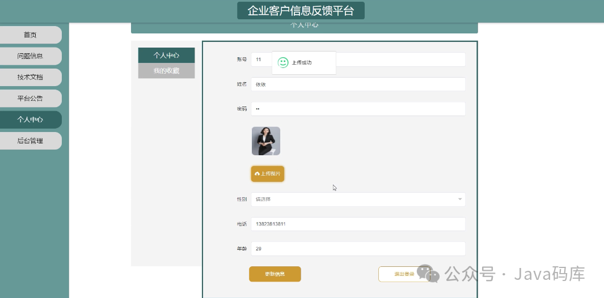Click the 年龄 input field

tap(358, 249)
